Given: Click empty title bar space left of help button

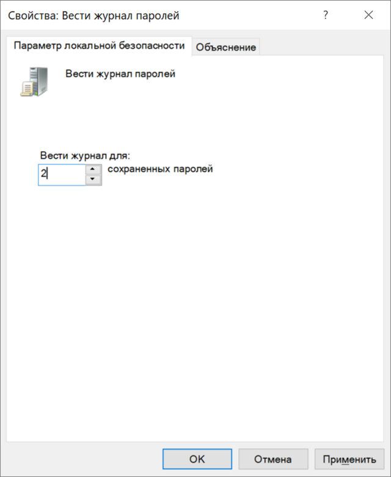Looking at the screenshot, I should pyautogui.click(x=257, y=15).
